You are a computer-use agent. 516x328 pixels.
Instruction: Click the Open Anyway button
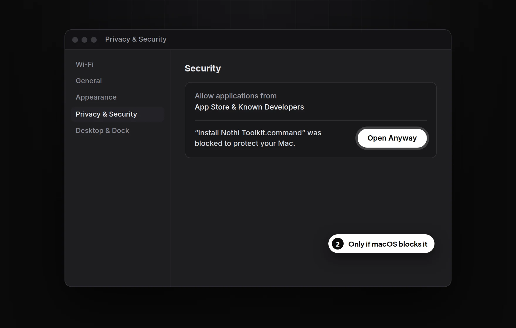[392, 138]
